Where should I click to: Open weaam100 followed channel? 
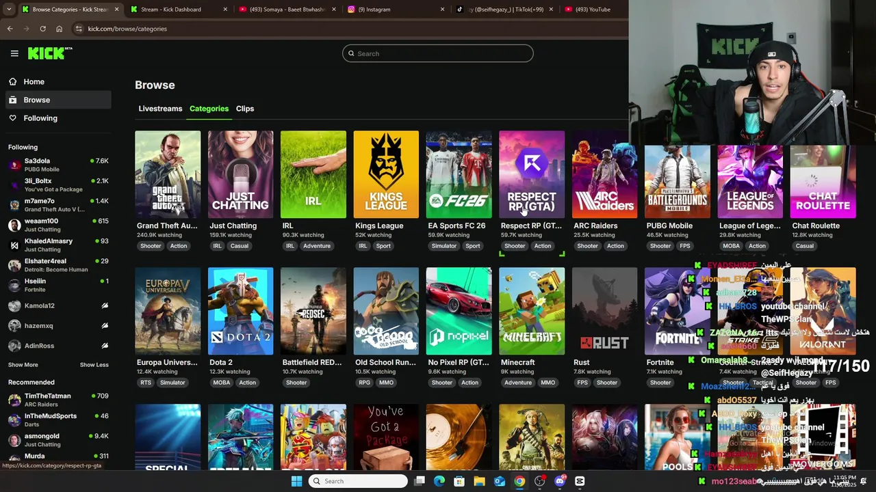click(x=58, y=225)
